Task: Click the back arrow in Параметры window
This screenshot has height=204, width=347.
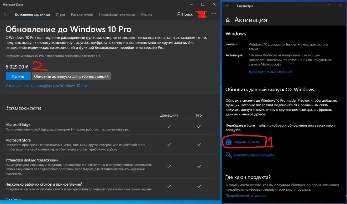Action: 228,6
